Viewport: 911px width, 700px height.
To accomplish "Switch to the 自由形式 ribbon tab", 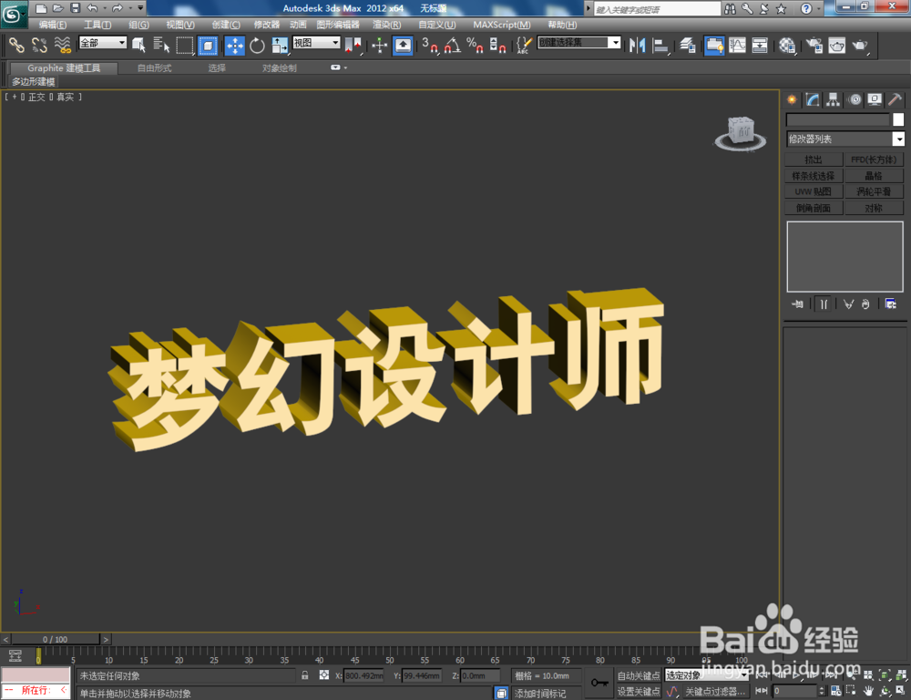I will tap(155, 68).
